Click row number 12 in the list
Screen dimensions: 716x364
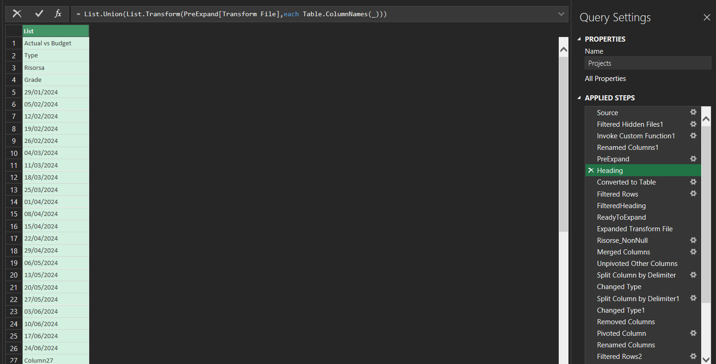(x=14, y=177)
